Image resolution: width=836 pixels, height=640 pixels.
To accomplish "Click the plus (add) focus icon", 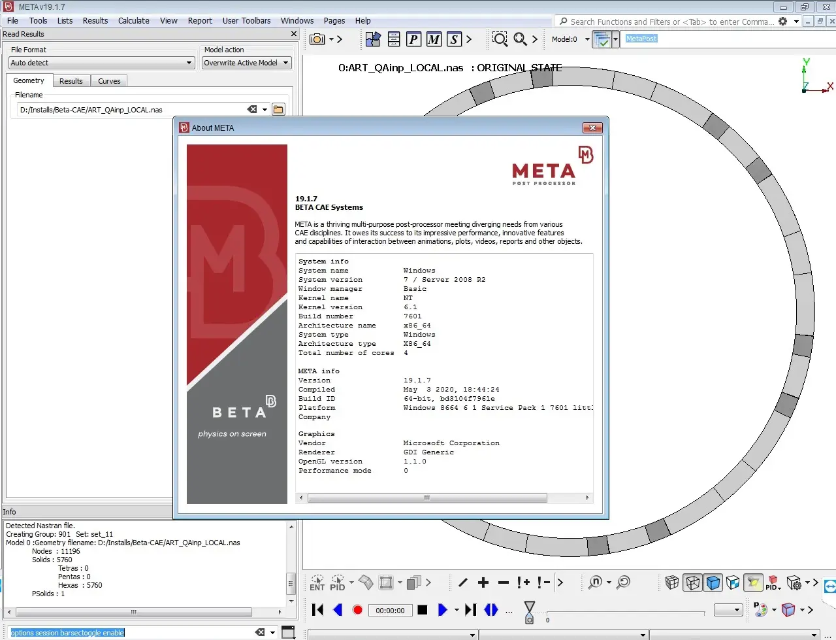I will (483, 582).
